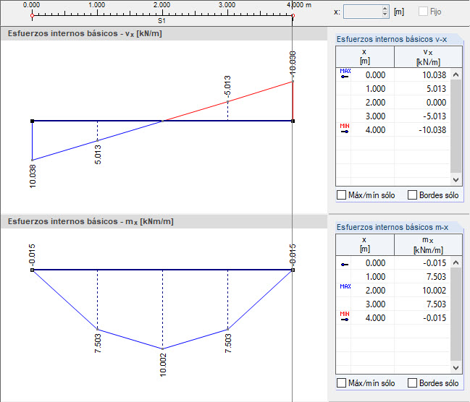Click 10.038 value label on vx diagram

coord(33,176)
